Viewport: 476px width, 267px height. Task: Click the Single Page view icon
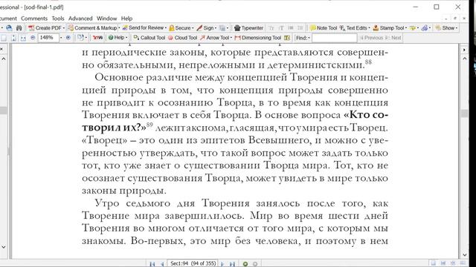point(4,38)
